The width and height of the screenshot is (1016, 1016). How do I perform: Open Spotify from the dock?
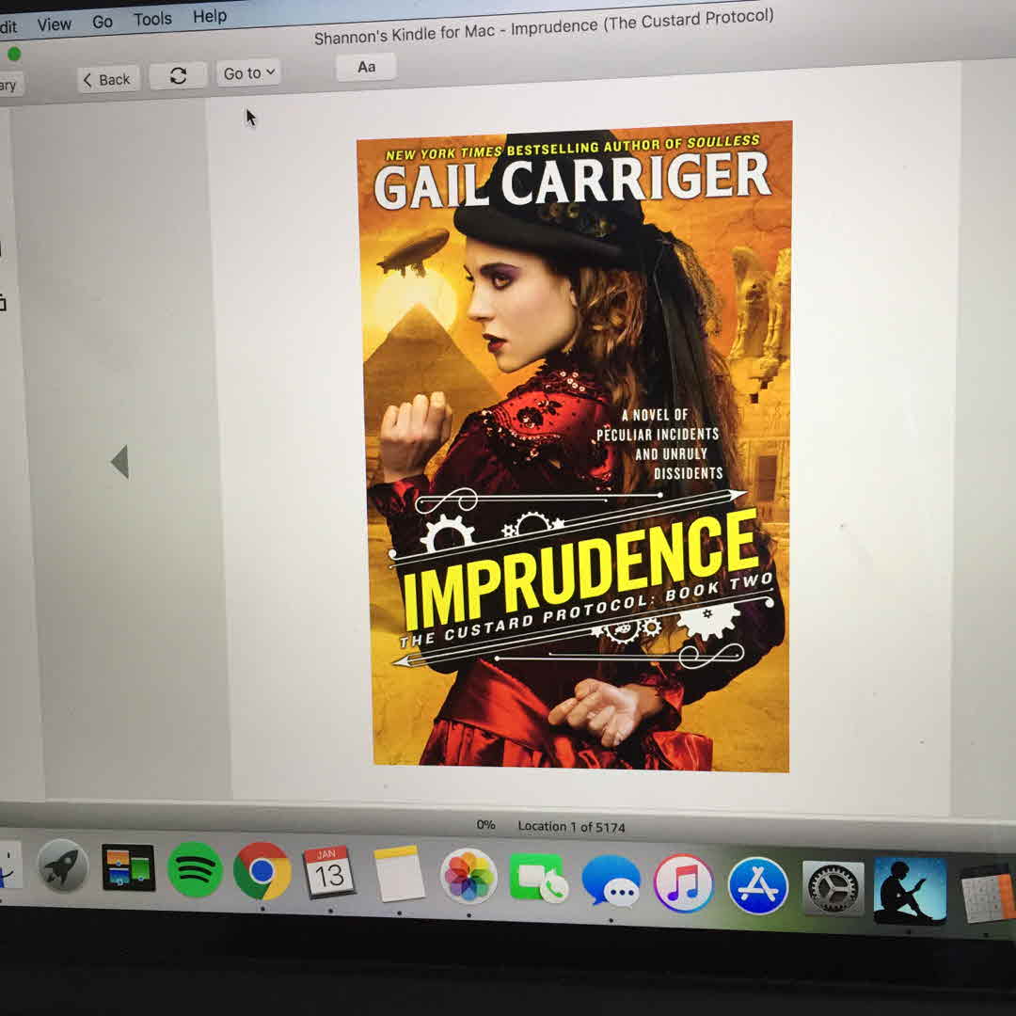[195, 869]
